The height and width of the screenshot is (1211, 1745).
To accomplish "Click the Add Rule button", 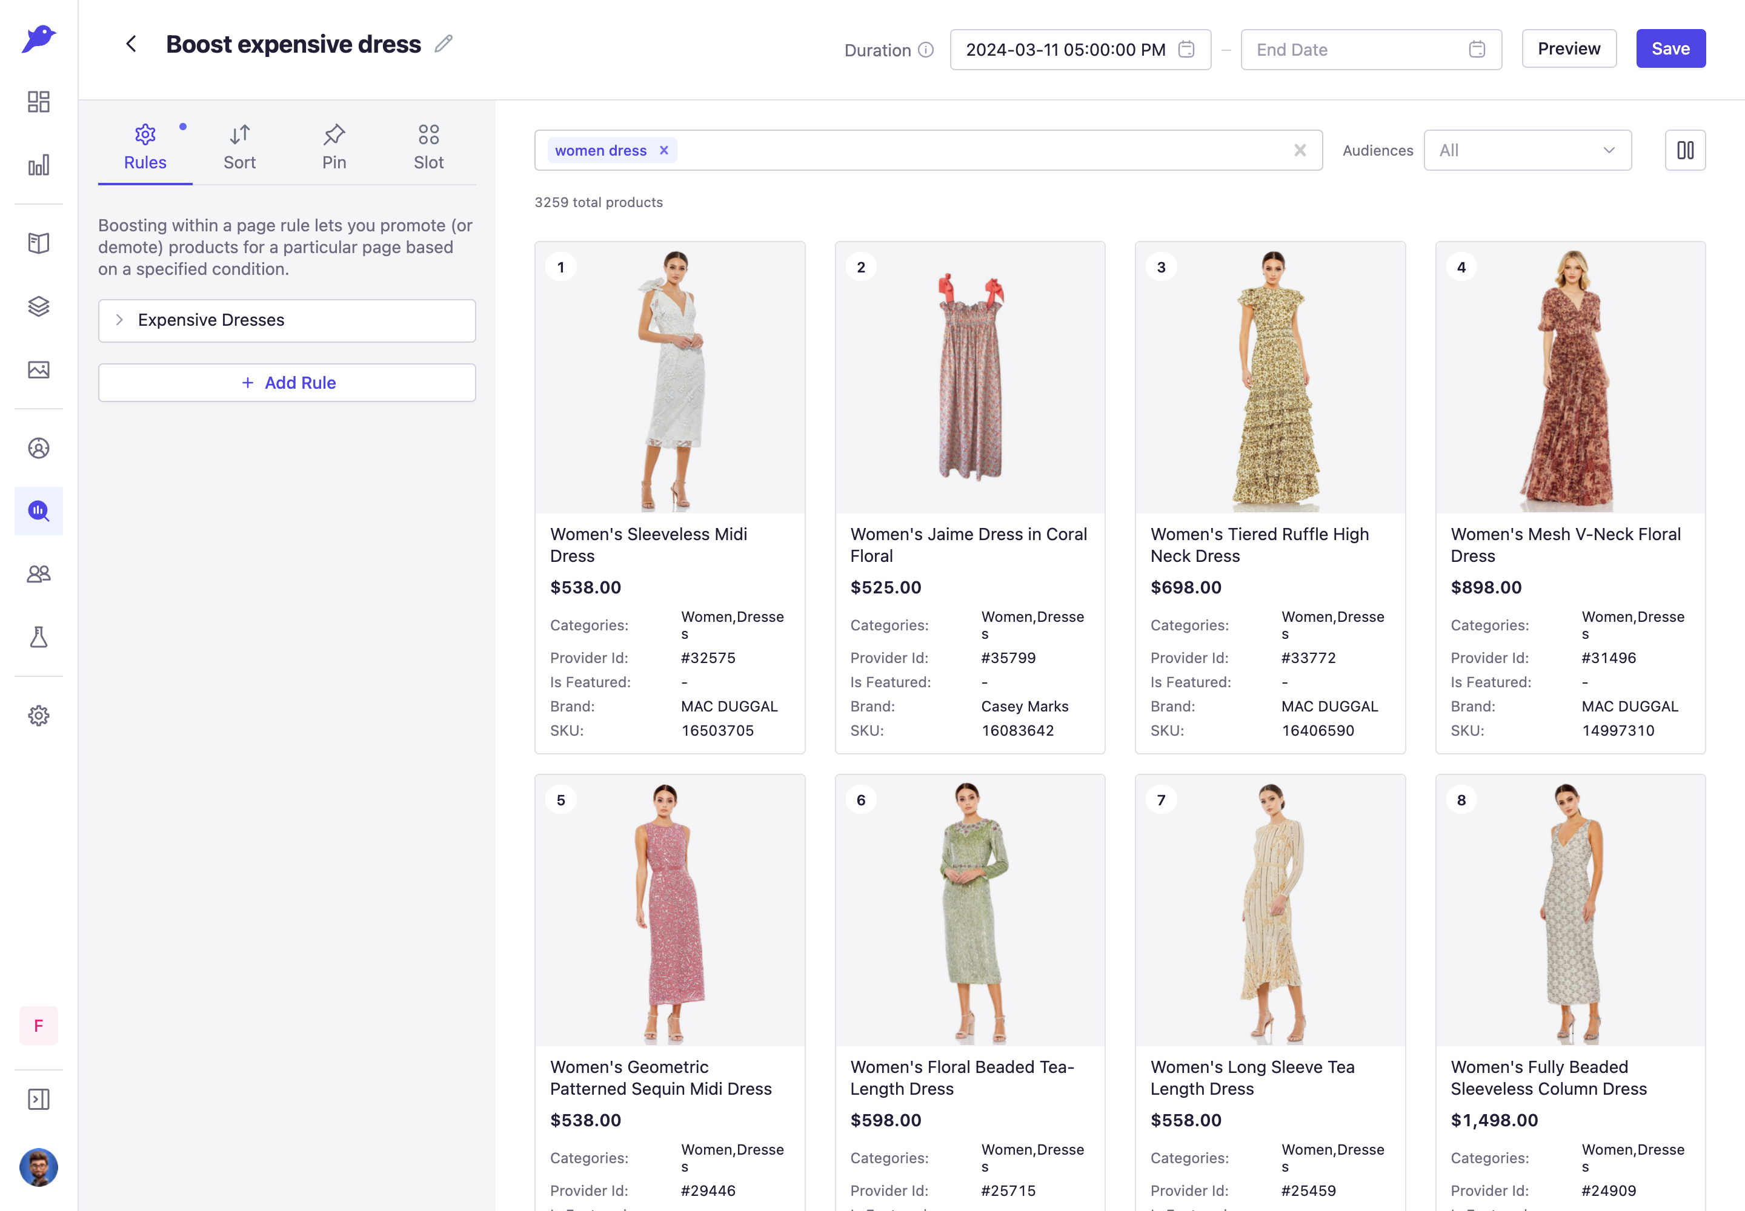I will [x=287, y=383].
